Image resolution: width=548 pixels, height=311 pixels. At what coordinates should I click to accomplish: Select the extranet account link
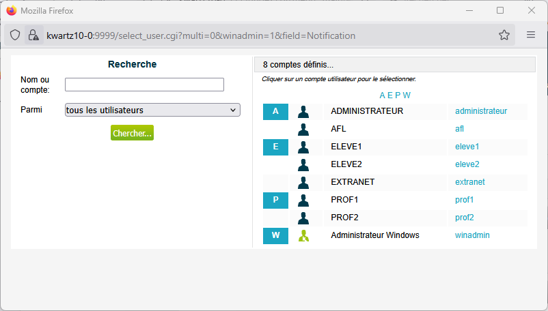coord(470,182)
